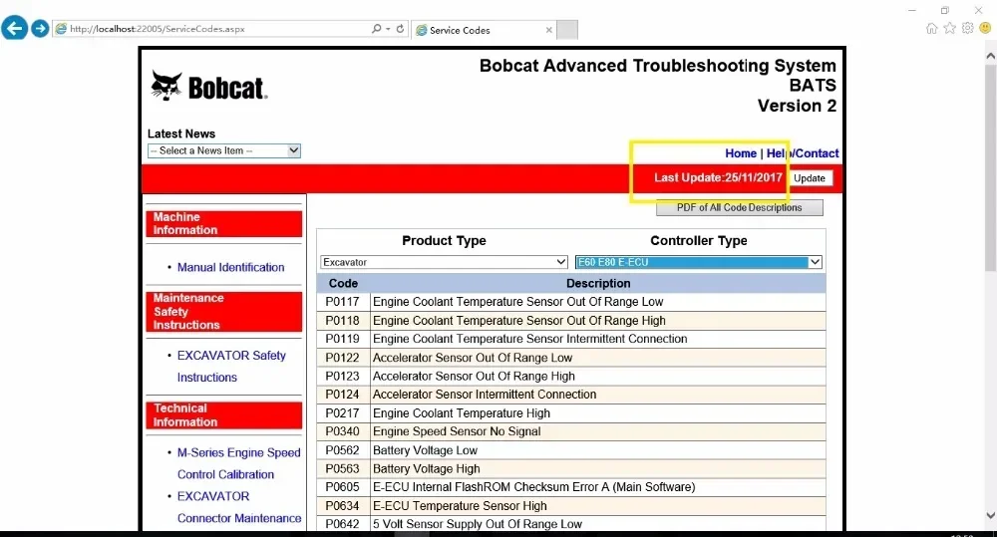Select code P0217 cell
This screenshot has height=537, width=997.
tap(343, 413)
